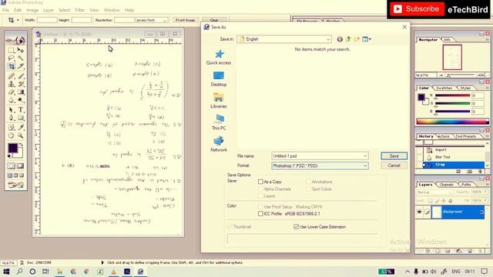Viewport: 493px width, 277px height.
Task: Select the Lasso tool
Action: coord(12,58)
